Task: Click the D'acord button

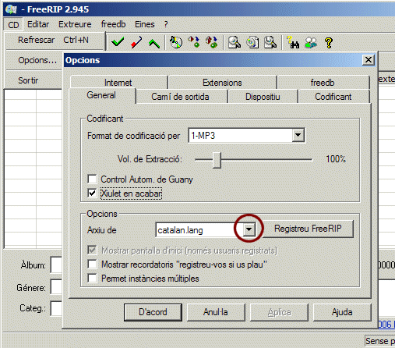Action: click(153, 312)
